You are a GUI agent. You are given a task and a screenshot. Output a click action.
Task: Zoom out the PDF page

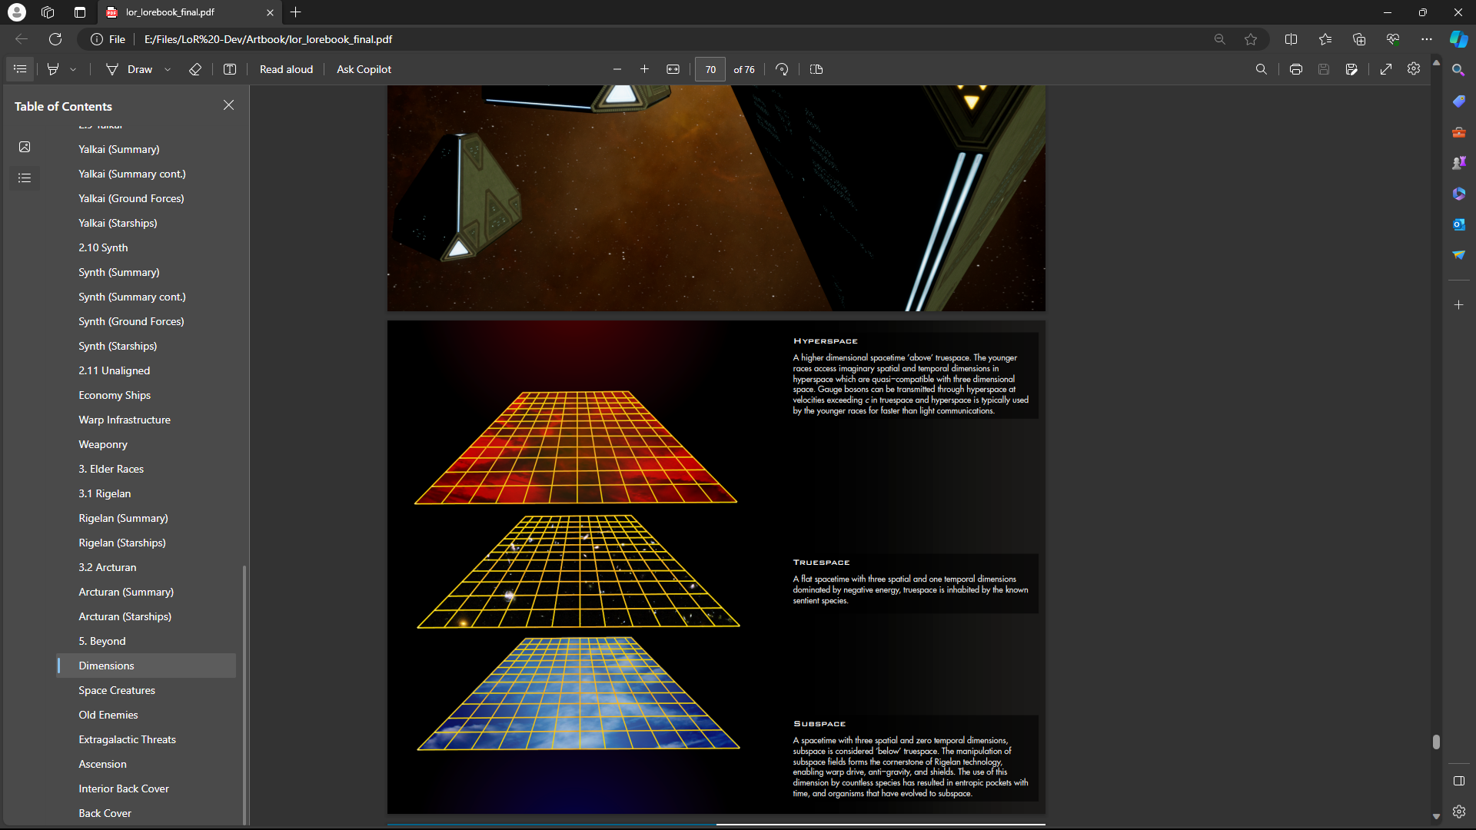coord(617,69)
